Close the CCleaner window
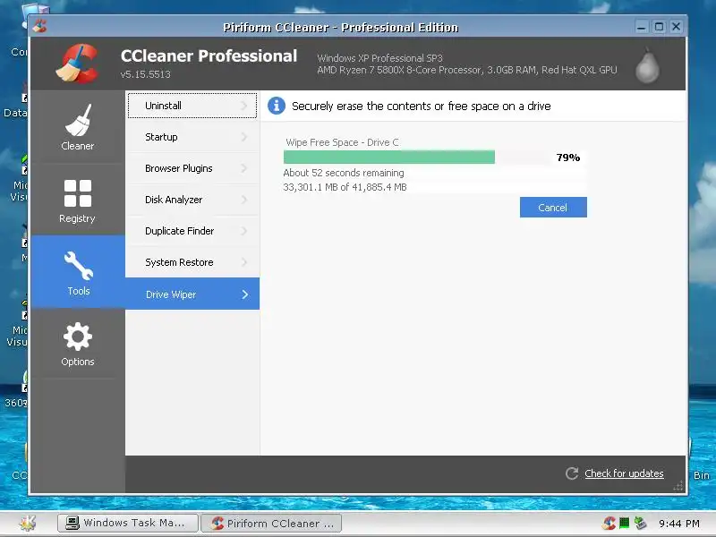This screenshot has width=716, height=537. click(677, 27)
